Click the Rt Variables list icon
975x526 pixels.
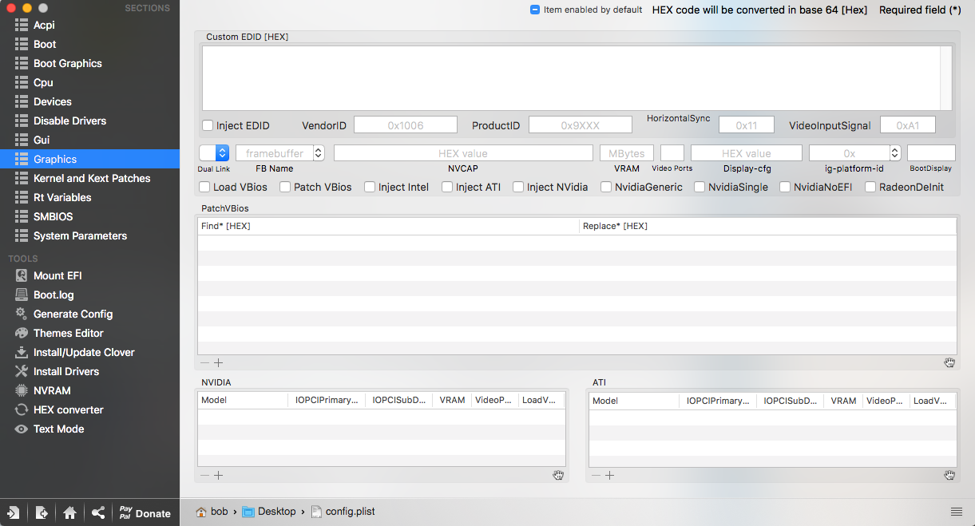click(x=21, y=197)
